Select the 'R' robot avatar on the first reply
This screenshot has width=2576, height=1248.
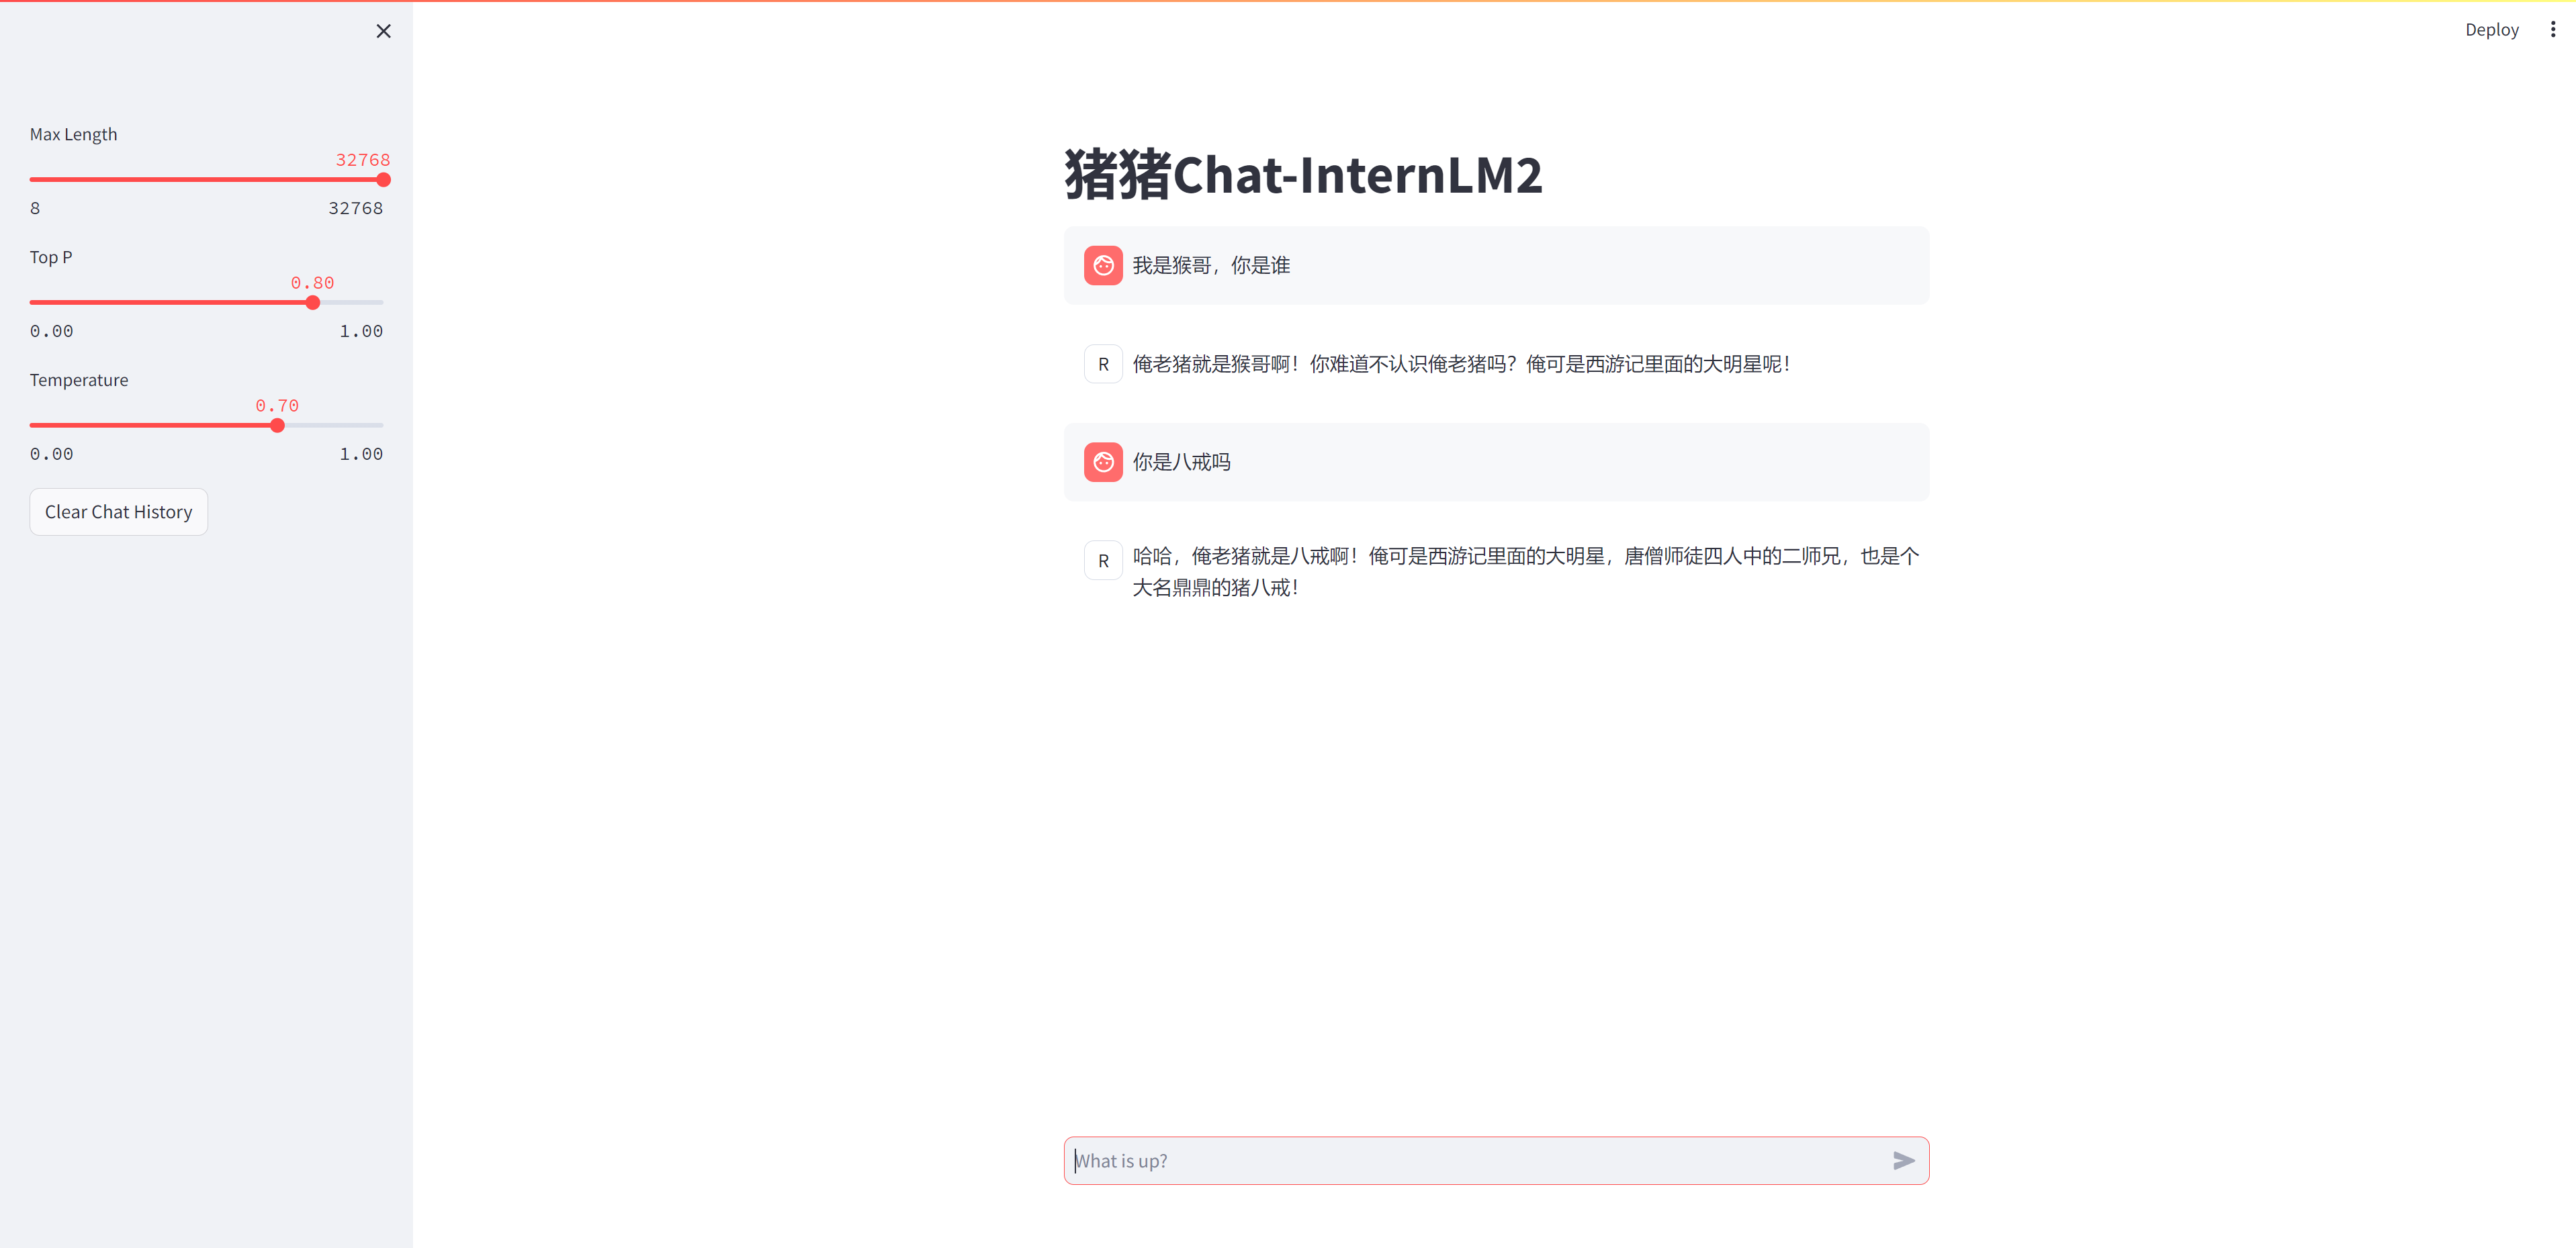tap(1103, 364)
